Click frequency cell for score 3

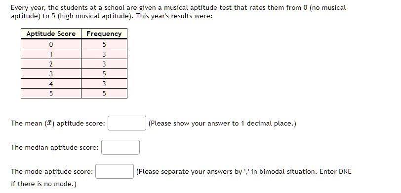pyautogui.click(x=104, y=74)
